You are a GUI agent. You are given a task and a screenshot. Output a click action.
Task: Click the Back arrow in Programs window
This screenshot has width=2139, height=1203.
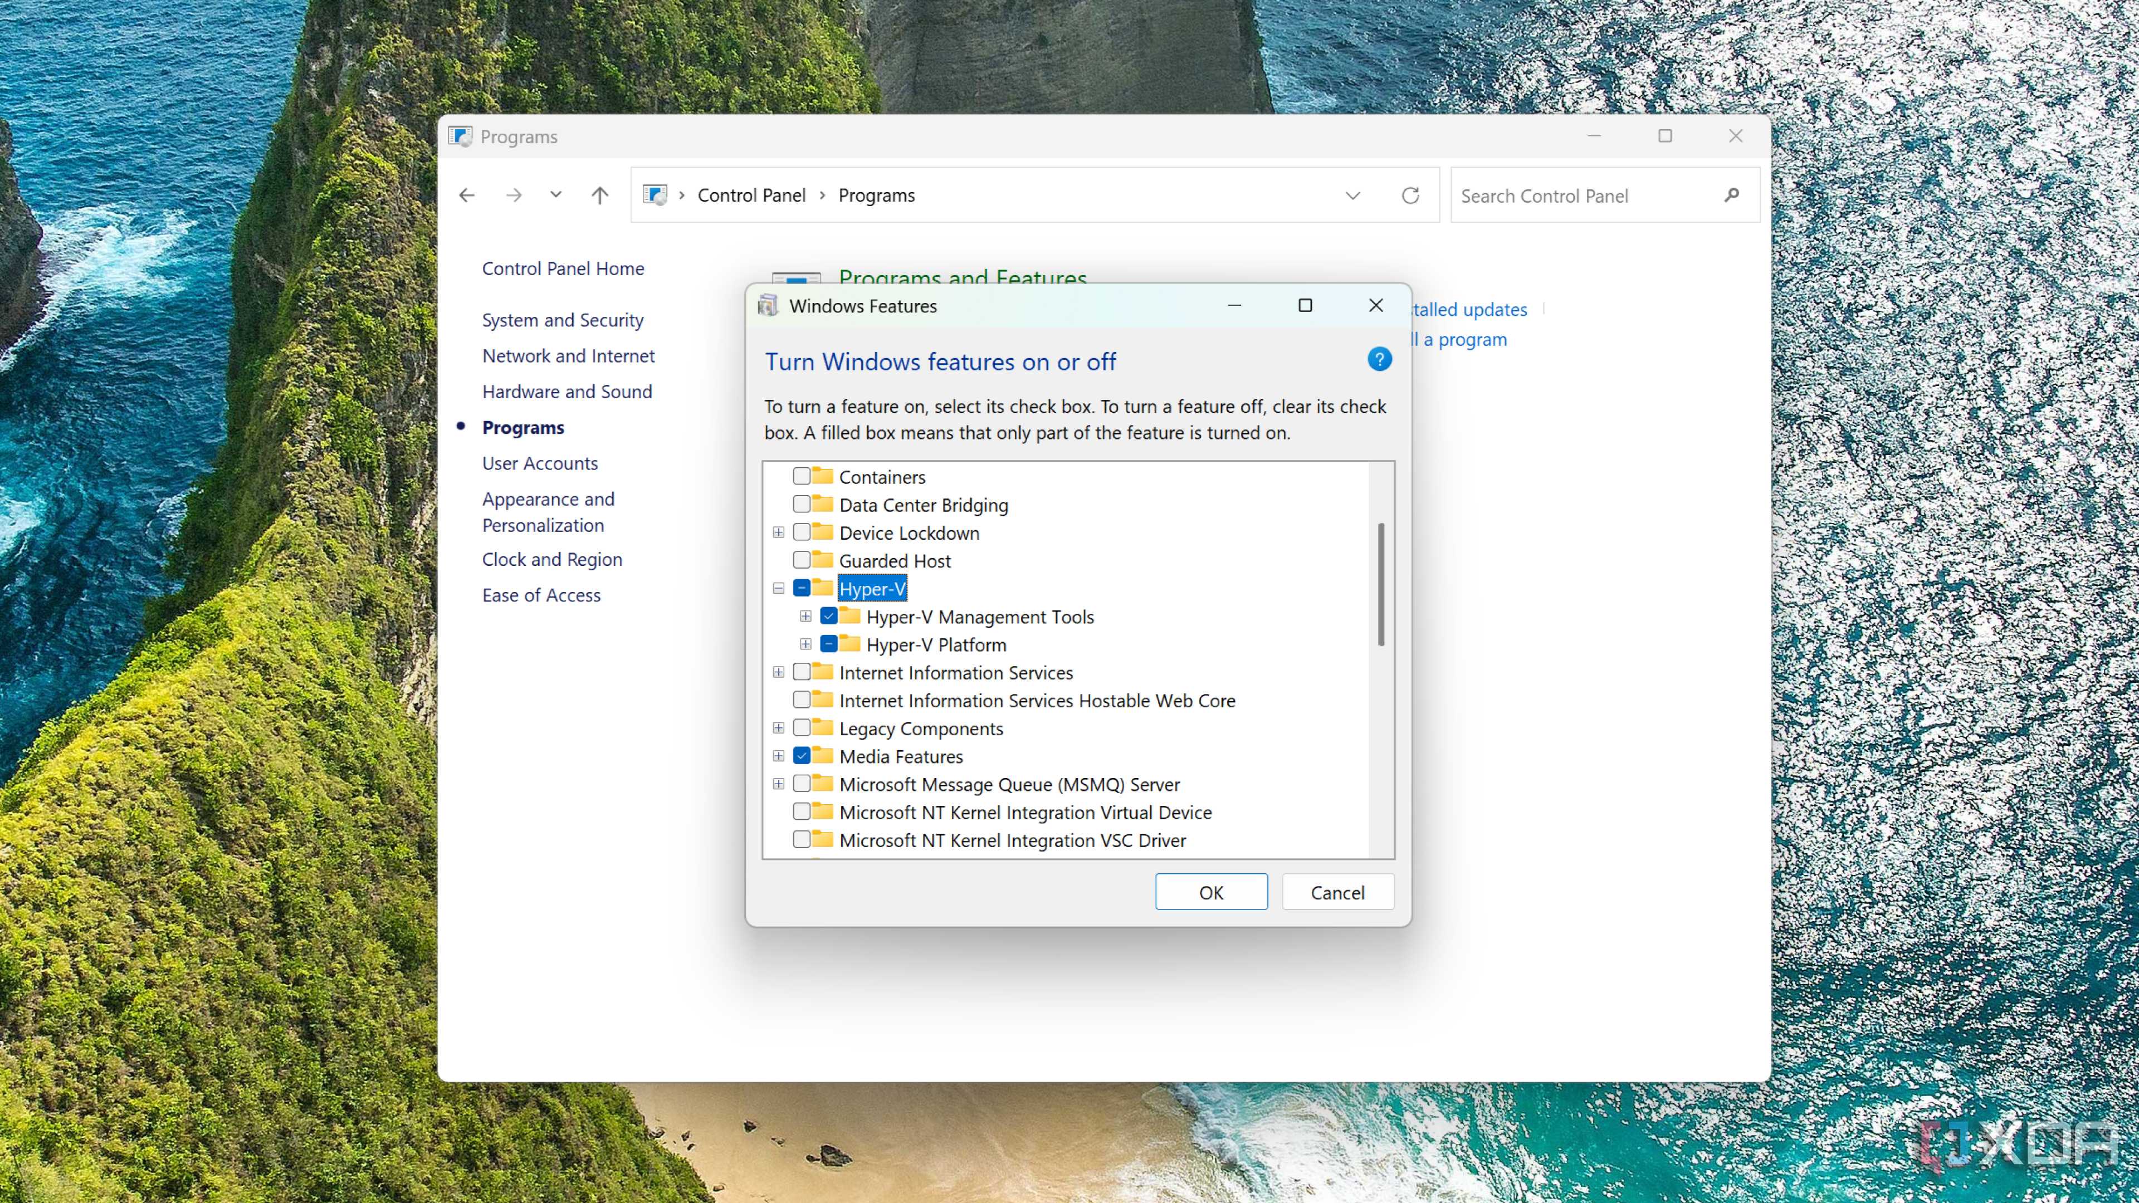click(x=467, y=195)
